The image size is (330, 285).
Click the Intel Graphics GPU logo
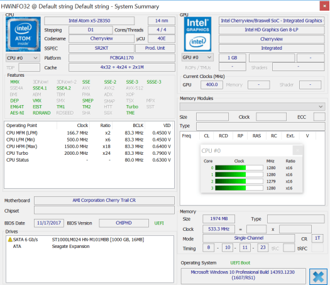pyautogui.click(x=197, y=35)
